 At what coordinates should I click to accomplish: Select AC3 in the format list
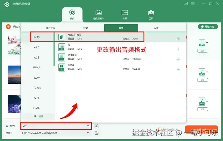click(x=37, y=57)
